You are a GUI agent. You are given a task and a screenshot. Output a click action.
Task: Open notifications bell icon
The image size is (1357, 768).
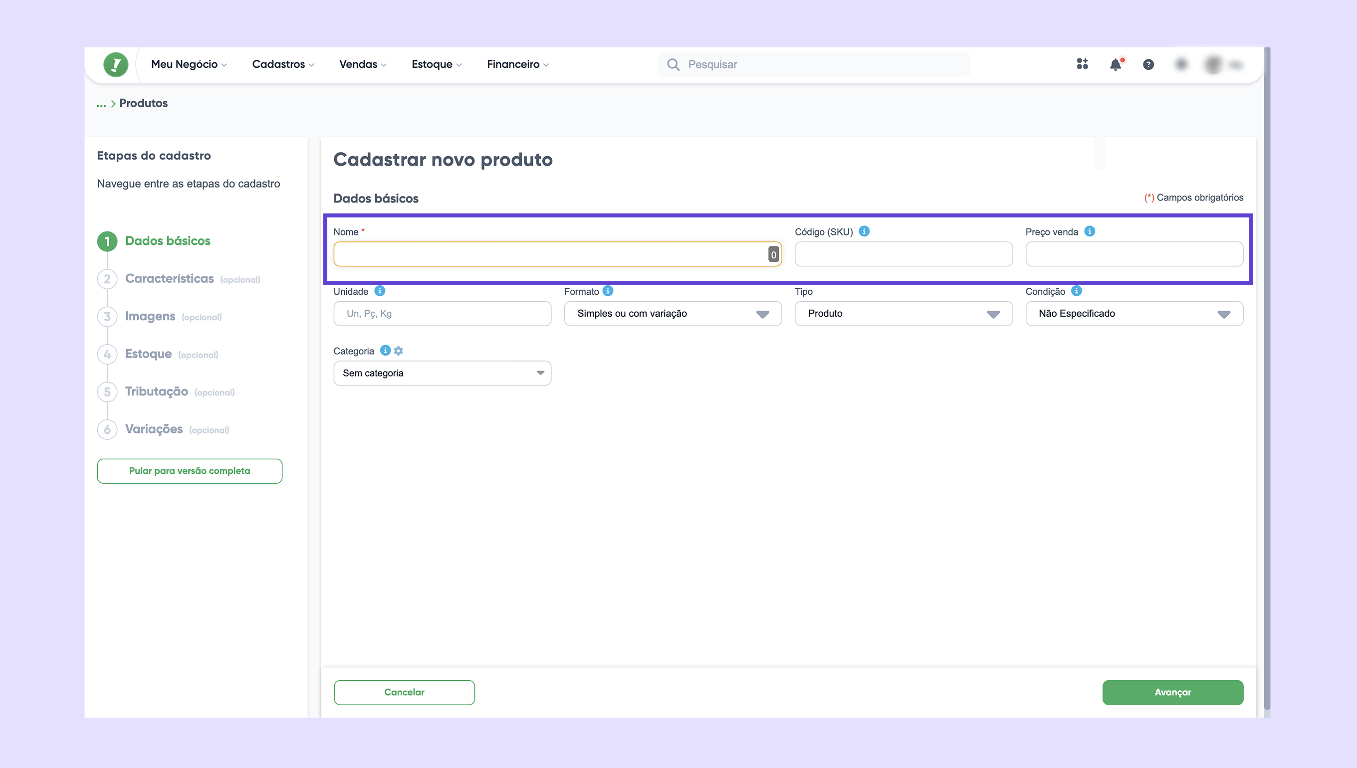[x=1115, y=64]
